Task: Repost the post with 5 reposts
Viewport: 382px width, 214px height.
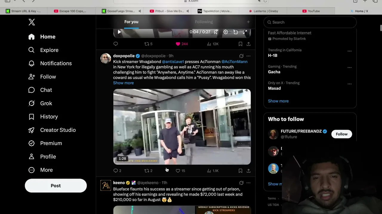Action: click(x=148, y=44)
